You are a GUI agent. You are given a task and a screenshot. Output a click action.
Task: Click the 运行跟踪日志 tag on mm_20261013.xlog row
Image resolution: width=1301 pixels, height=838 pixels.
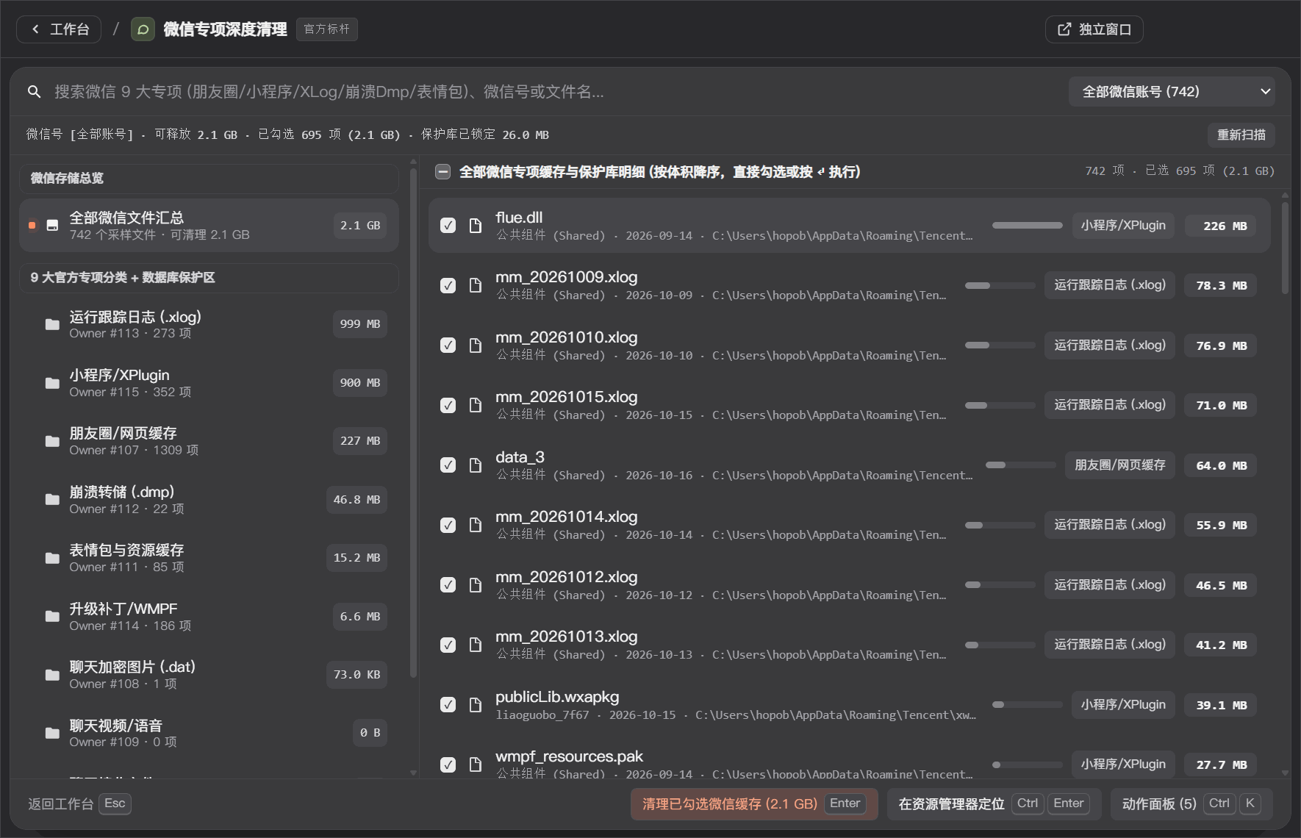point(1110,645)
